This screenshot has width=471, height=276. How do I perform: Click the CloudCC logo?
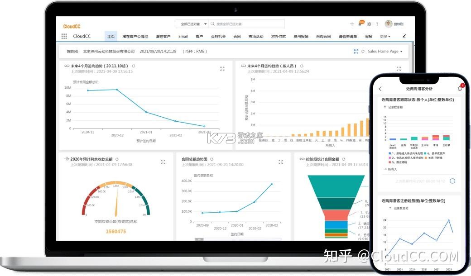(72, 26)
